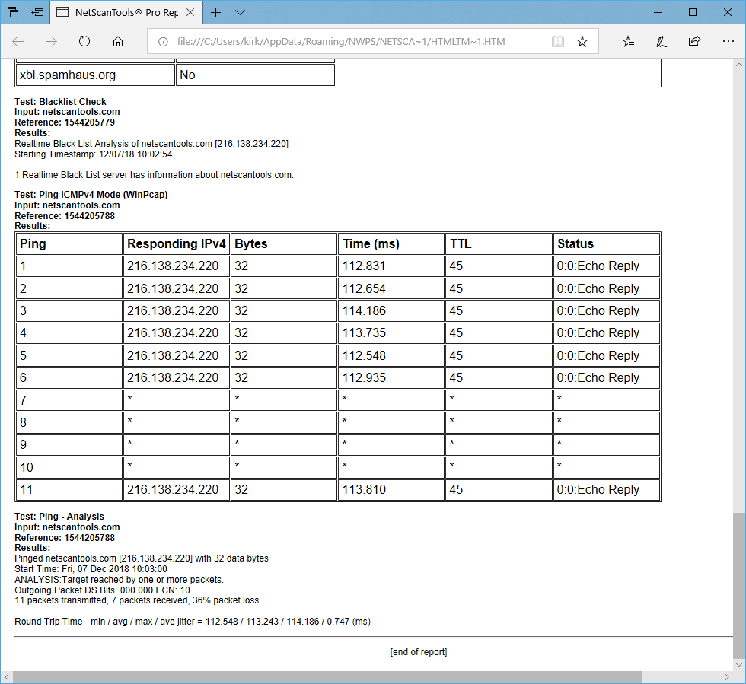Click the 'No' cell beside xbl.spamhaus.org
Screen dimensions: 746x684
[x=255, y=75]
